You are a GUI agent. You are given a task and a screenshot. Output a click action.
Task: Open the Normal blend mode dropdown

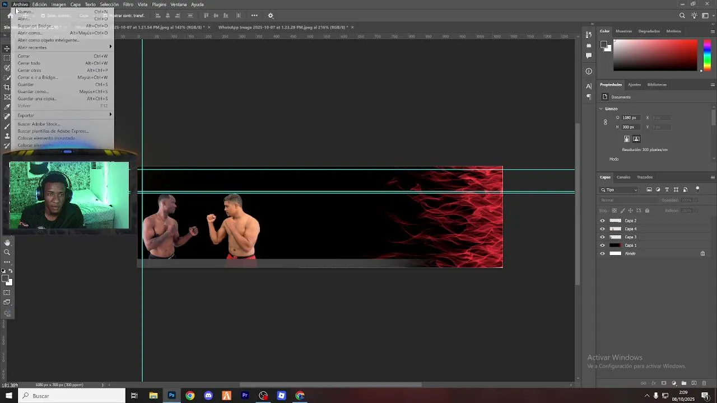(627, 200)
